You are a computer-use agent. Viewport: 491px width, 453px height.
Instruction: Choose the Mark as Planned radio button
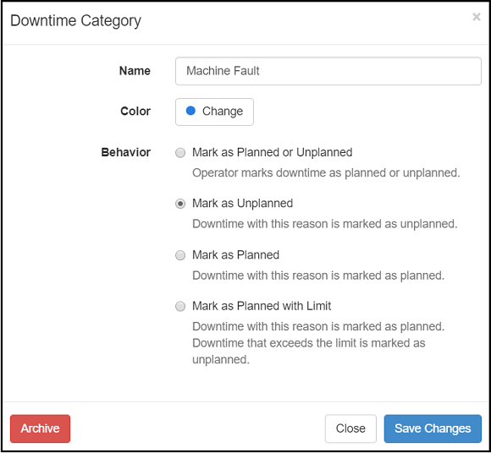180,255
